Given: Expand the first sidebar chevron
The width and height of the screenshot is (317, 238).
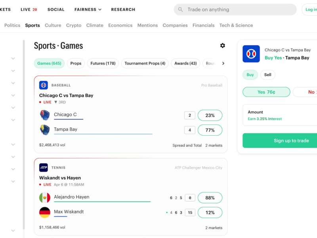Looking at the screenshot, I should 13,58.
